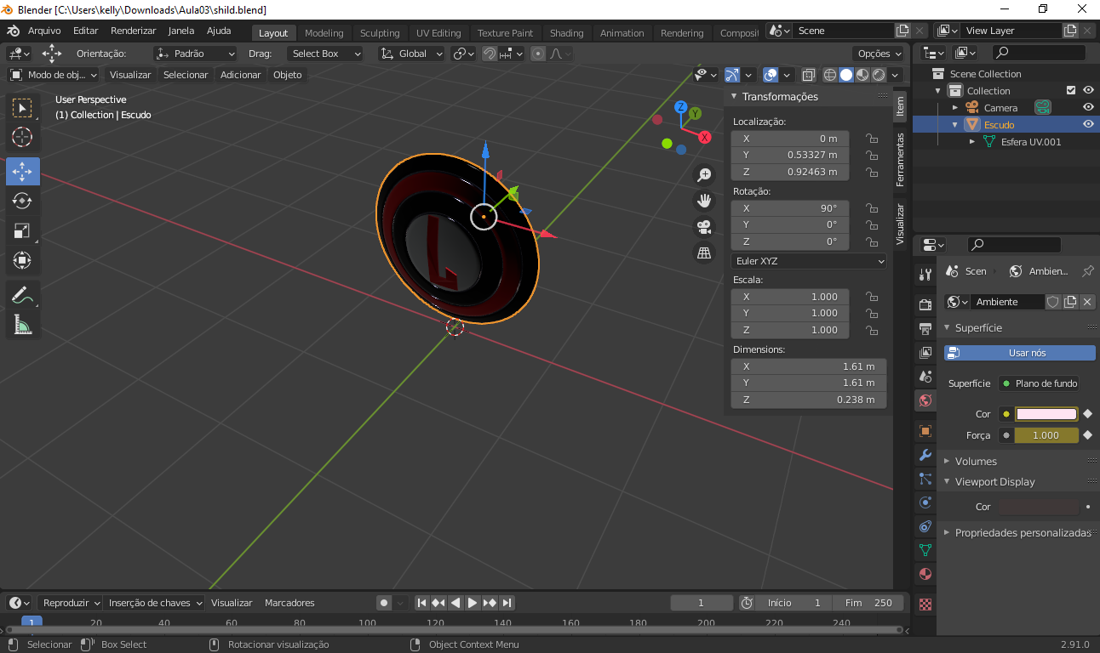Switch to rendered viewport shading

(x=879, y=75)
